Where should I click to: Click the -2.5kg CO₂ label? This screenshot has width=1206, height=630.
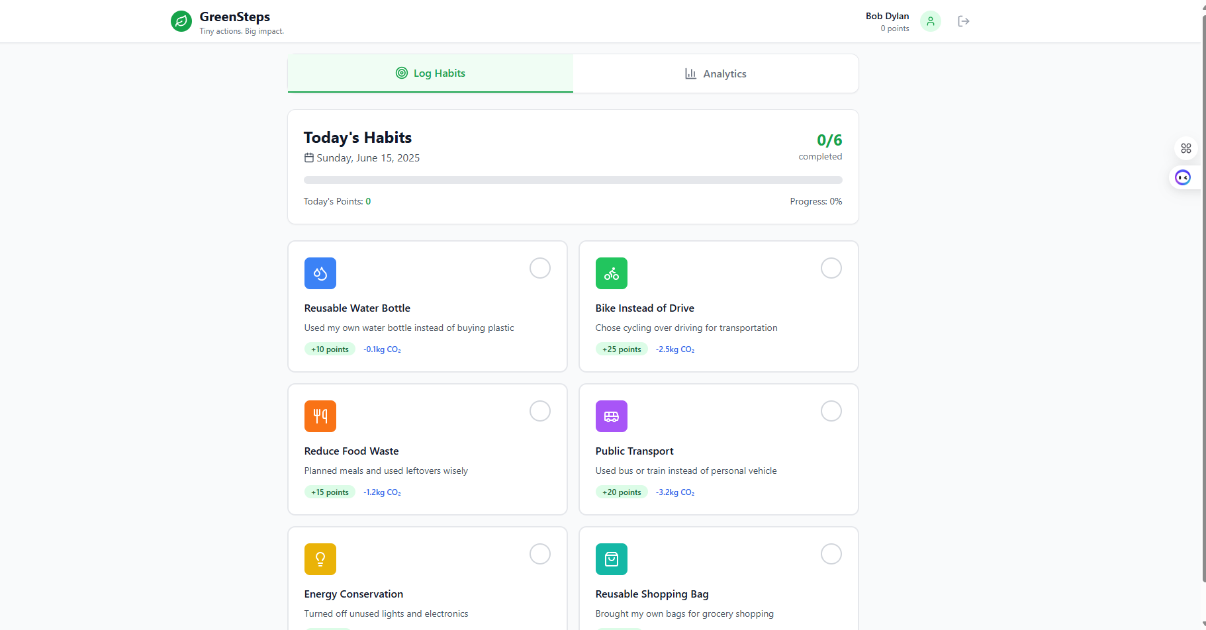pos(675,349)
